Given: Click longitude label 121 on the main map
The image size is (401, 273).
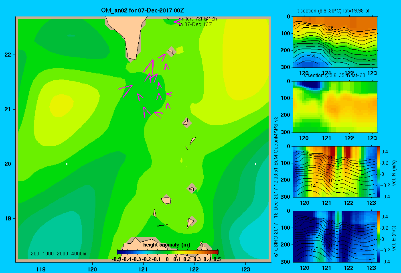Looking at the screenshot, I should [143, 269].
